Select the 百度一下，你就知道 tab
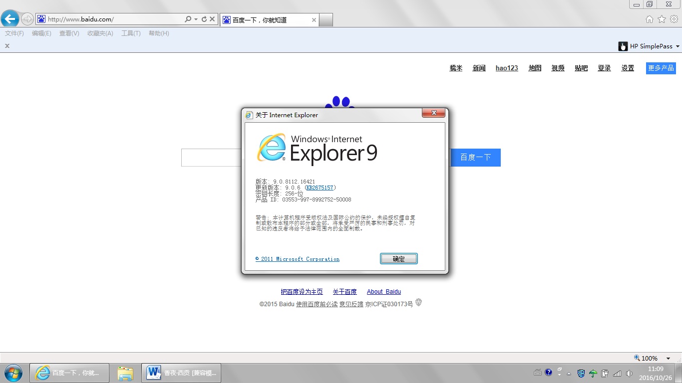 pyautogui.click(x=269, y=20)
